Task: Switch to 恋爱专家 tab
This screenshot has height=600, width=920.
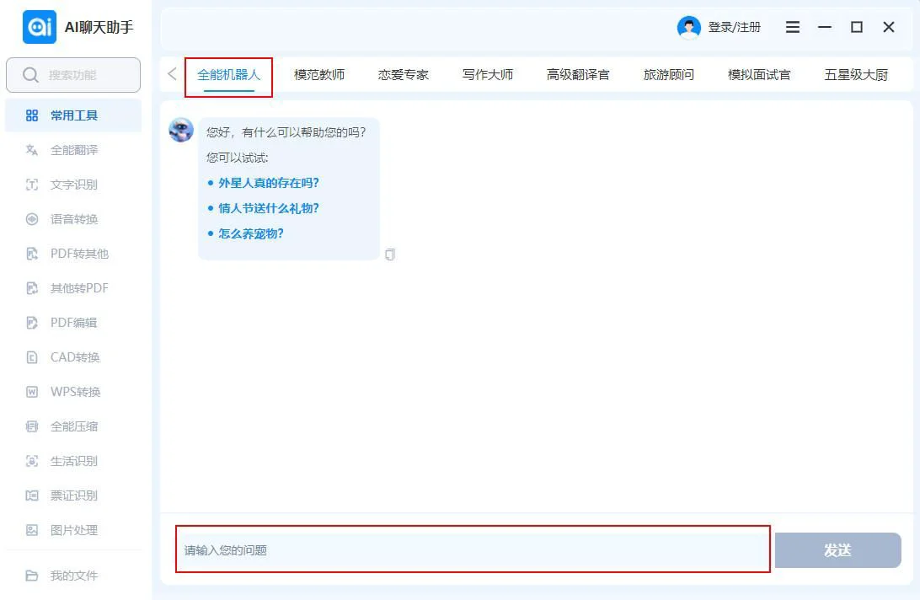Action: point(404,75)
